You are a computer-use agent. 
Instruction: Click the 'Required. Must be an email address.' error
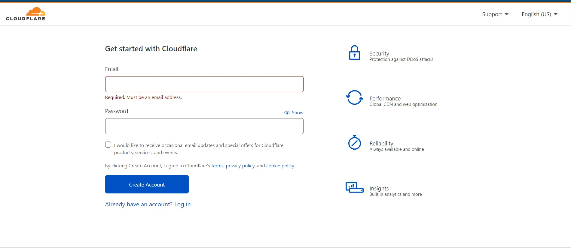[x=143, y=97]
